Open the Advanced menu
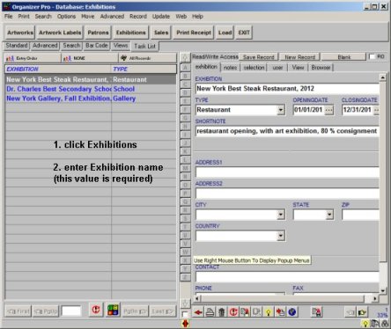The height and width of the screenshot is (329, 391). [x=112, y=17]
